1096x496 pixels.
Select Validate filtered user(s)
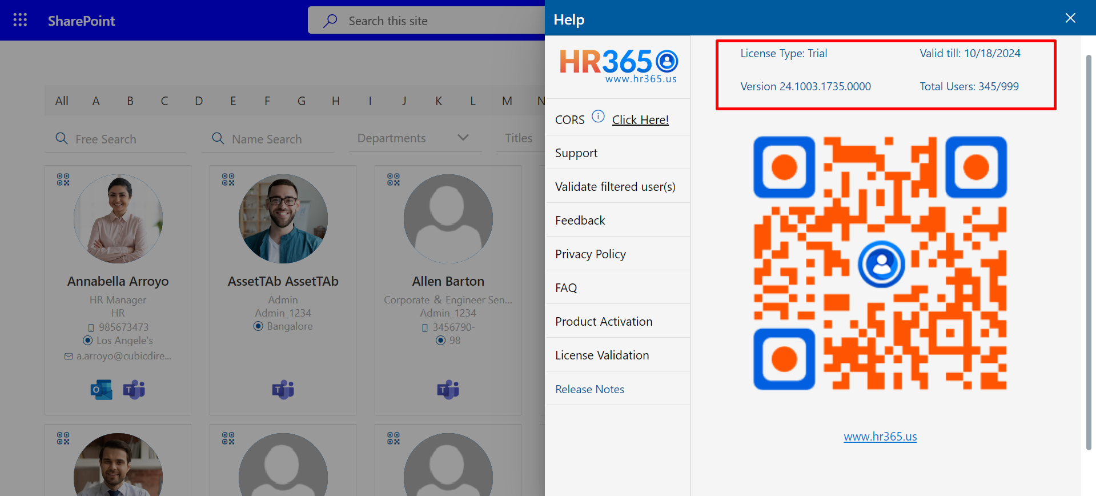618,186
